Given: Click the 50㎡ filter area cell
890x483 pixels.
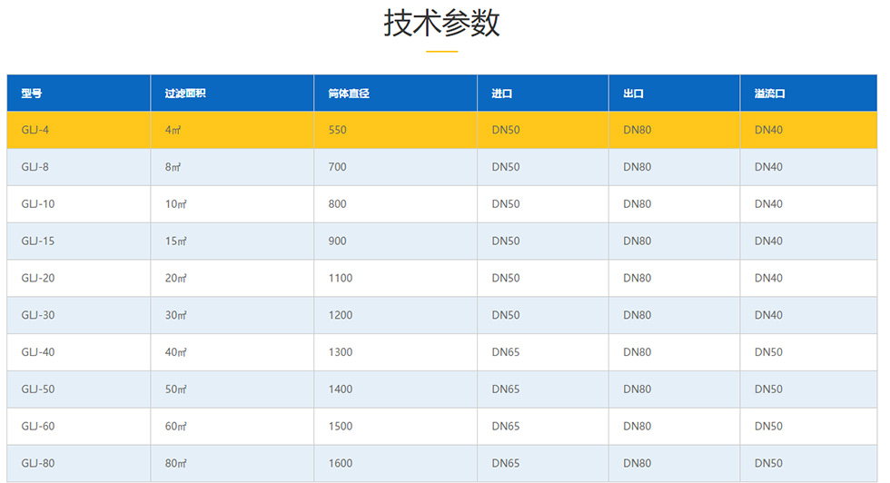Looking at the screenshot, I should [176, 389].
